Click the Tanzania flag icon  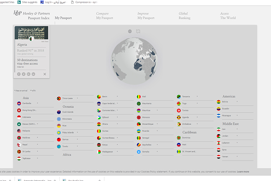[179, 97]
